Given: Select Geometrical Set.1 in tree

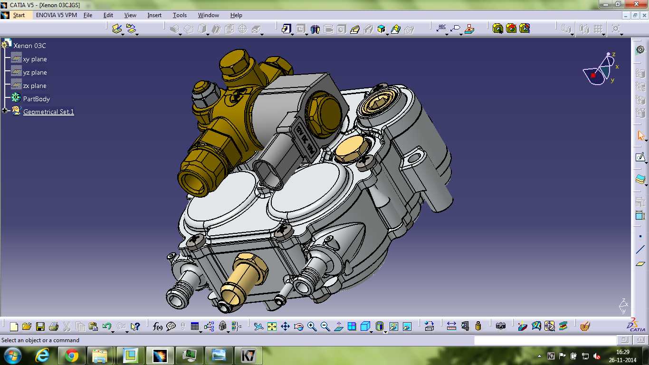Looking at the screenshot, I should pyautogui.click(x=48, y=112).
